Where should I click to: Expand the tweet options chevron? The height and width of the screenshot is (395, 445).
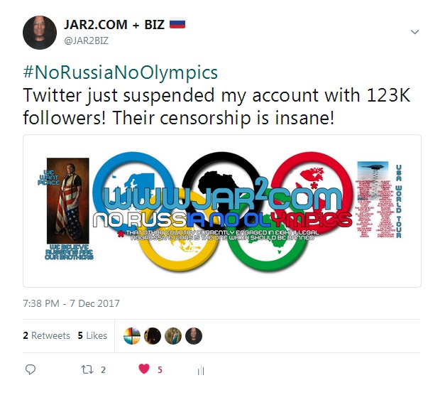tap(415, 32)
